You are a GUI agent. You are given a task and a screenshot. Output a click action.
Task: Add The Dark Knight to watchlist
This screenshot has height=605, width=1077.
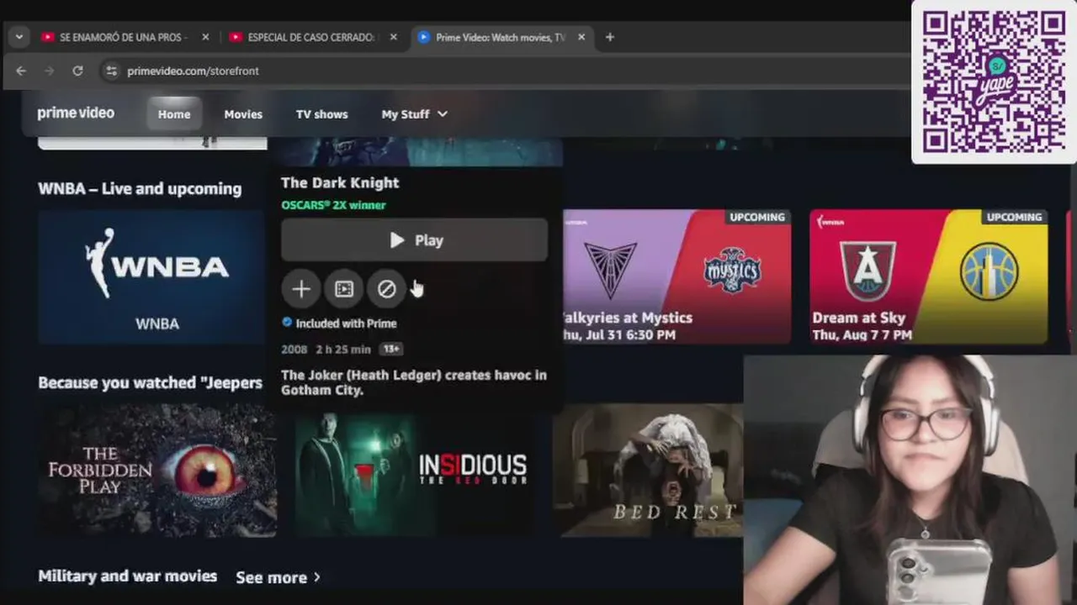(300, 289)
